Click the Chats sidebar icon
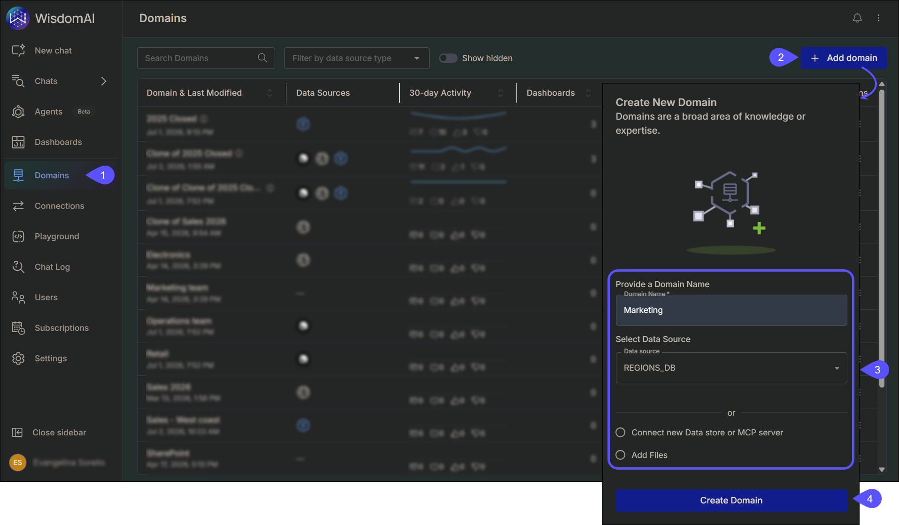The image size is (899, 525). click(18, 81)
